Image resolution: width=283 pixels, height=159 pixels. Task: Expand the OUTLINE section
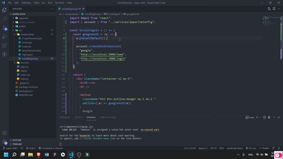[32, 140]
